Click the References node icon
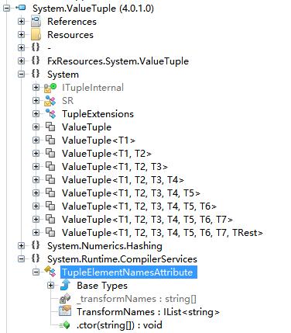 (x=36, y=21)
